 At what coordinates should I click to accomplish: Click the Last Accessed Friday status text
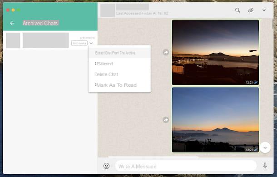[142, 13]
